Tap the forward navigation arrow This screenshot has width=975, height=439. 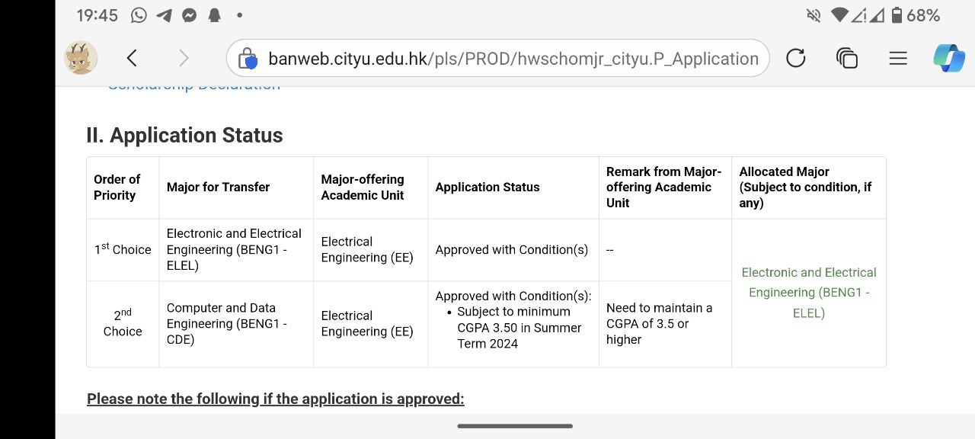[183, 58]
